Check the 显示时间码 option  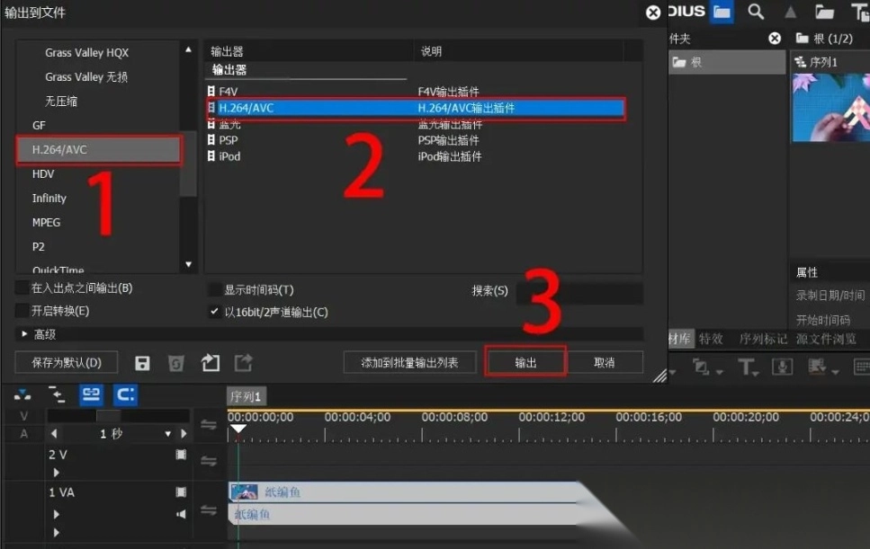pyautogui.click(x=214, y=290)
